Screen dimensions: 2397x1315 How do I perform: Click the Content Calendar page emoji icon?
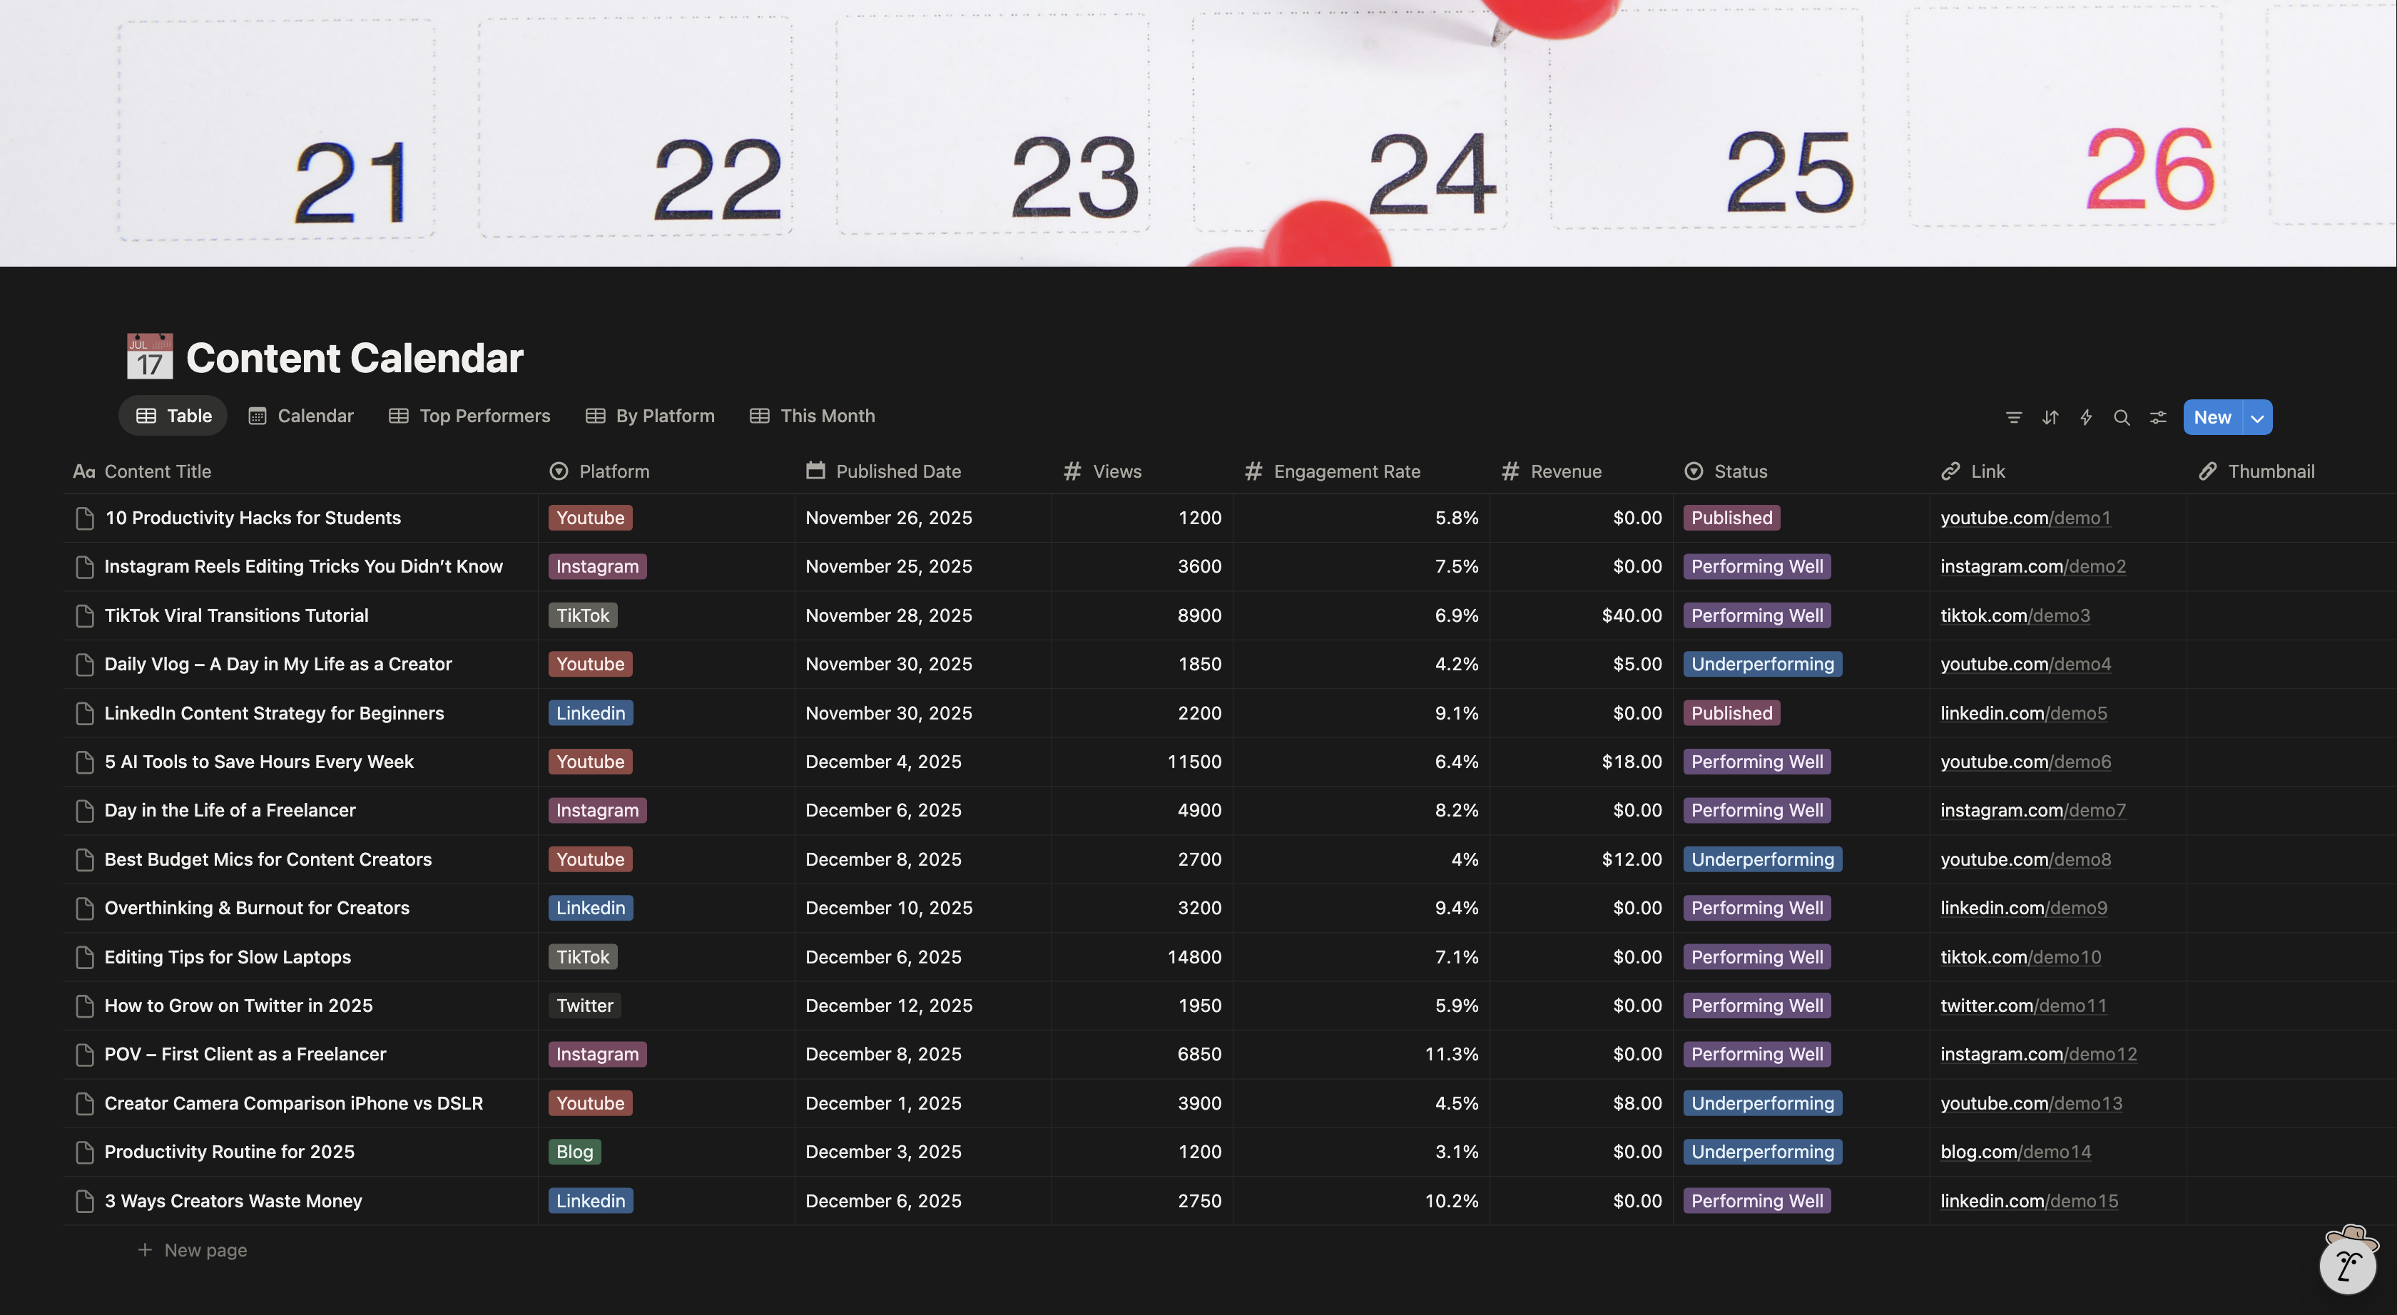[x=150, y=357]
